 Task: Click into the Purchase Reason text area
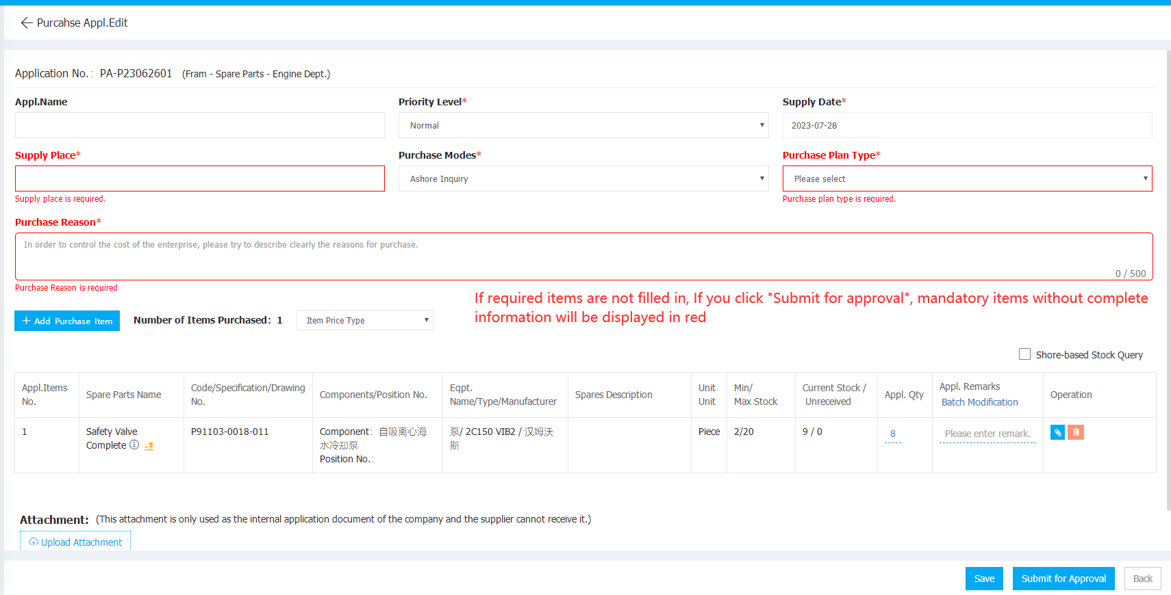coord(583,256)
